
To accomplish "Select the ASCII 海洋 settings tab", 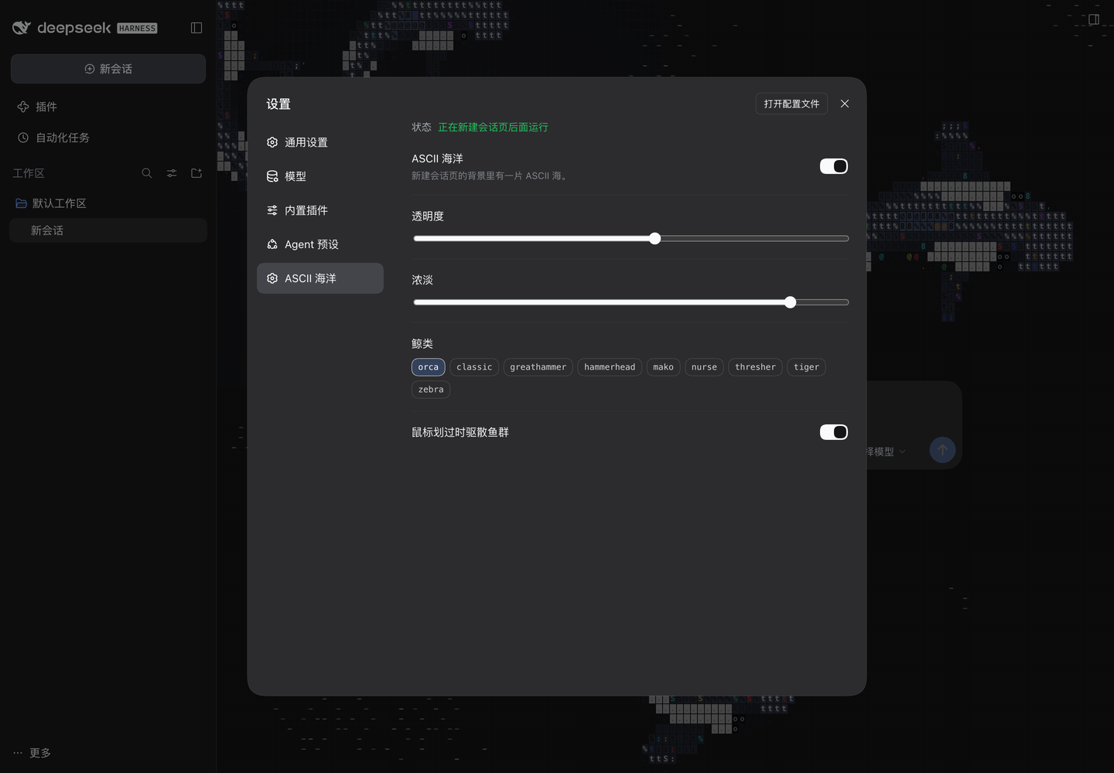I will [320, 278].
